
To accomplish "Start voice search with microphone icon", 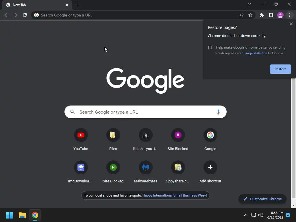I will click(x=218, y=112).
